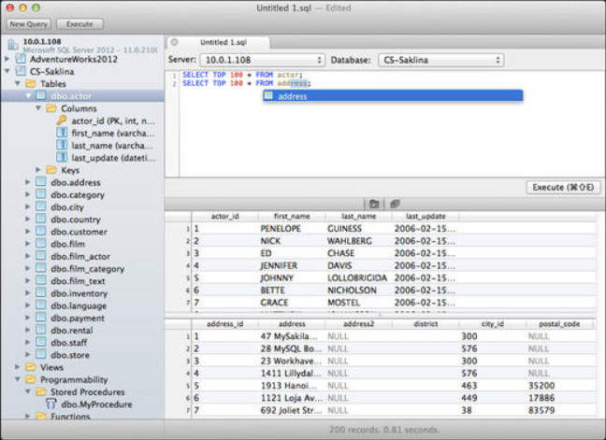Click the dbo.film table icon
Image resolution: width=606 pixels, height=440 pixels.
[41, 244]
